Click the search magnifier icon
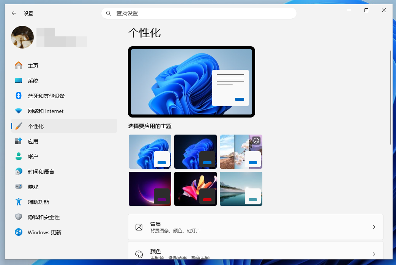Viewport: 396px width, 265px height. point(109,13)
